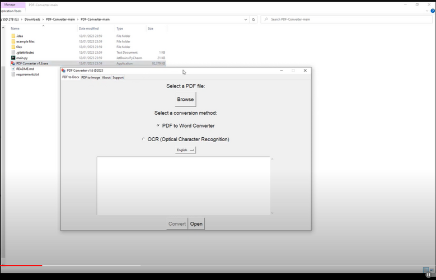Open the About tab
Viewport: 436px width, 280px height.
[106, 78]
